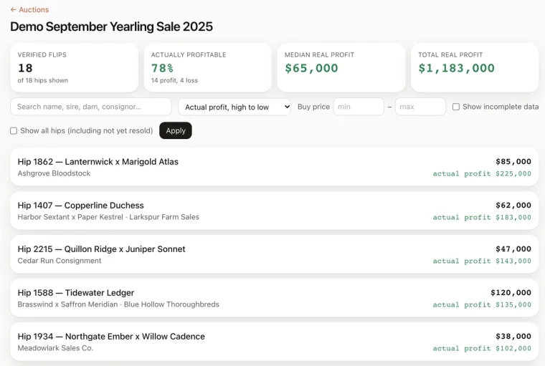Viewport: 545px width, 366px height.
Task: Open Hip 1934 Northgate Ember x Willow Cadence
Action: pyautogui.click(x=274, y=342)
